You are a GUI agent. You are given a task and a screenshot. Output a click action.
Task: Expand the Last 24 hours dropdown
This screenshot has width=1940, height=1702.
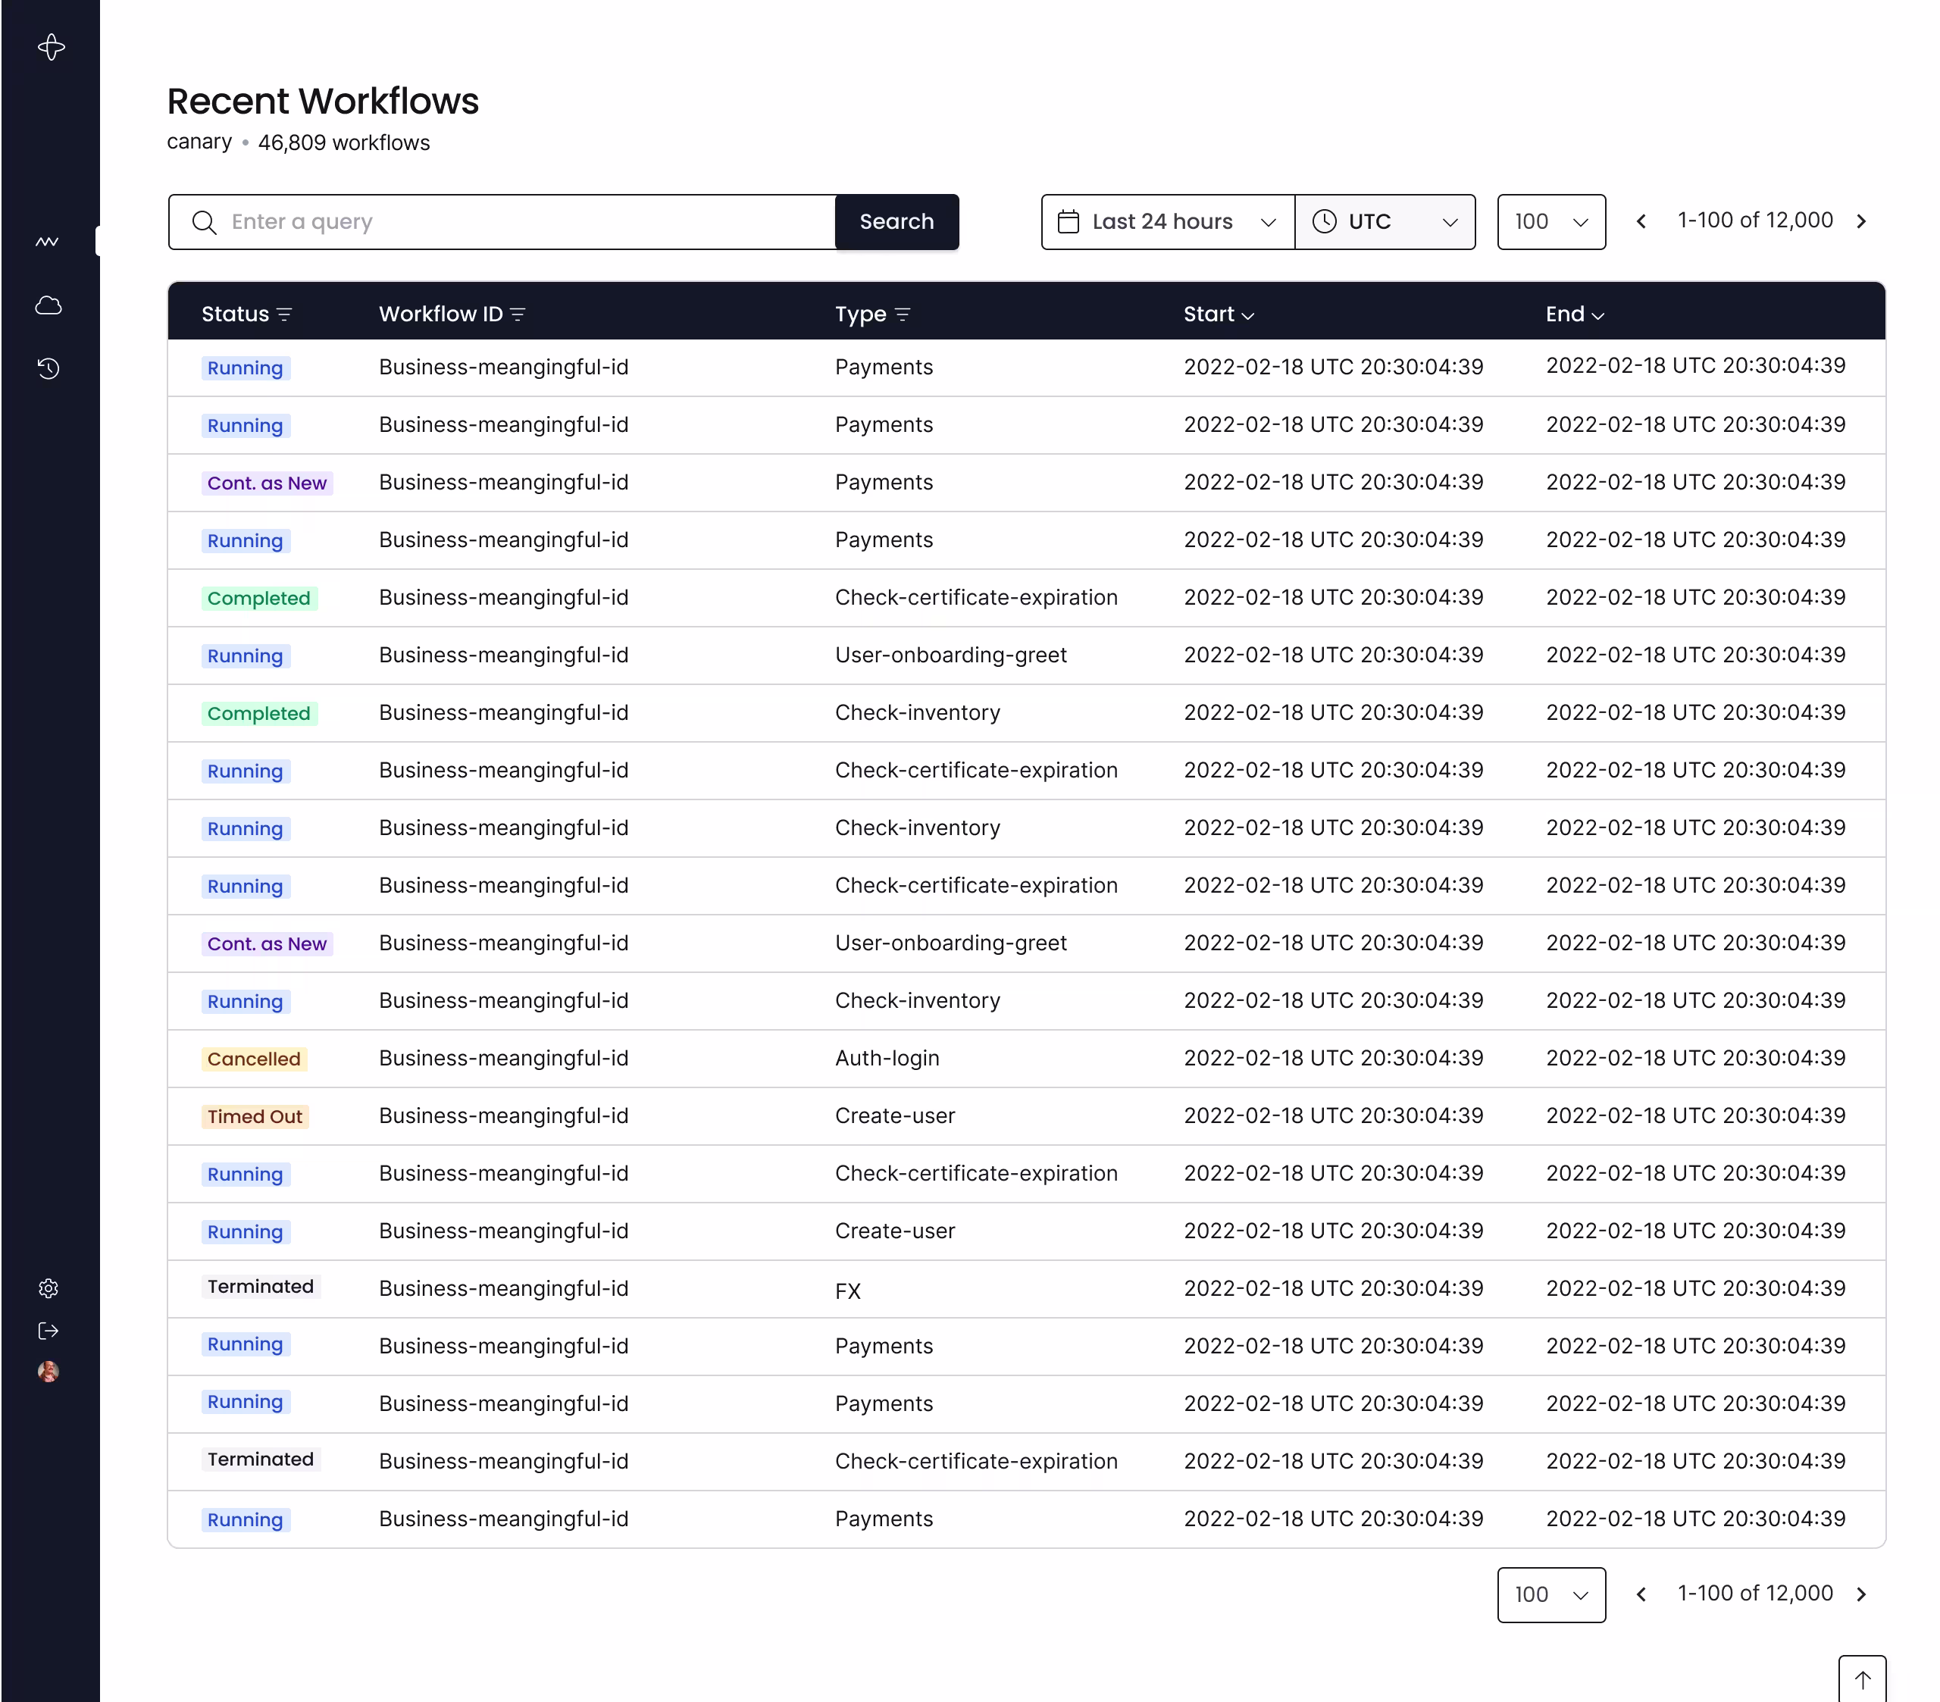1168,222
